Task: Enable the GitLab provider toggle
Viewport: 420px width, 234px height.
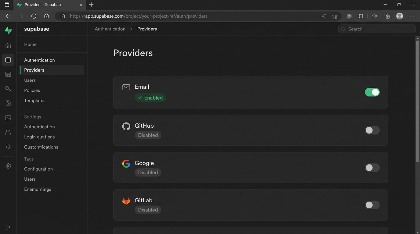Action: 372,205
